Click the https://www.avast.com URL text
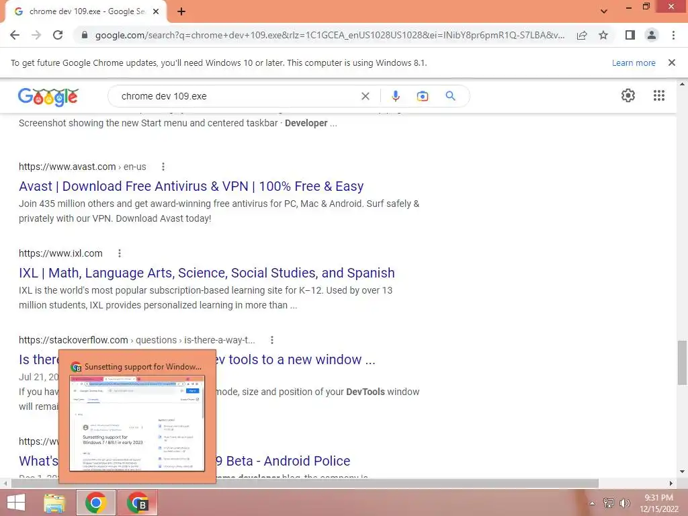688x516 pixels. (67, 167)
